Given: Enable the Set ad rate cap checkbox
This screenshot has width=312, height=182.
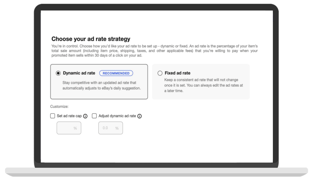Looking at the screenshot, I should click(x=53, y=116).
